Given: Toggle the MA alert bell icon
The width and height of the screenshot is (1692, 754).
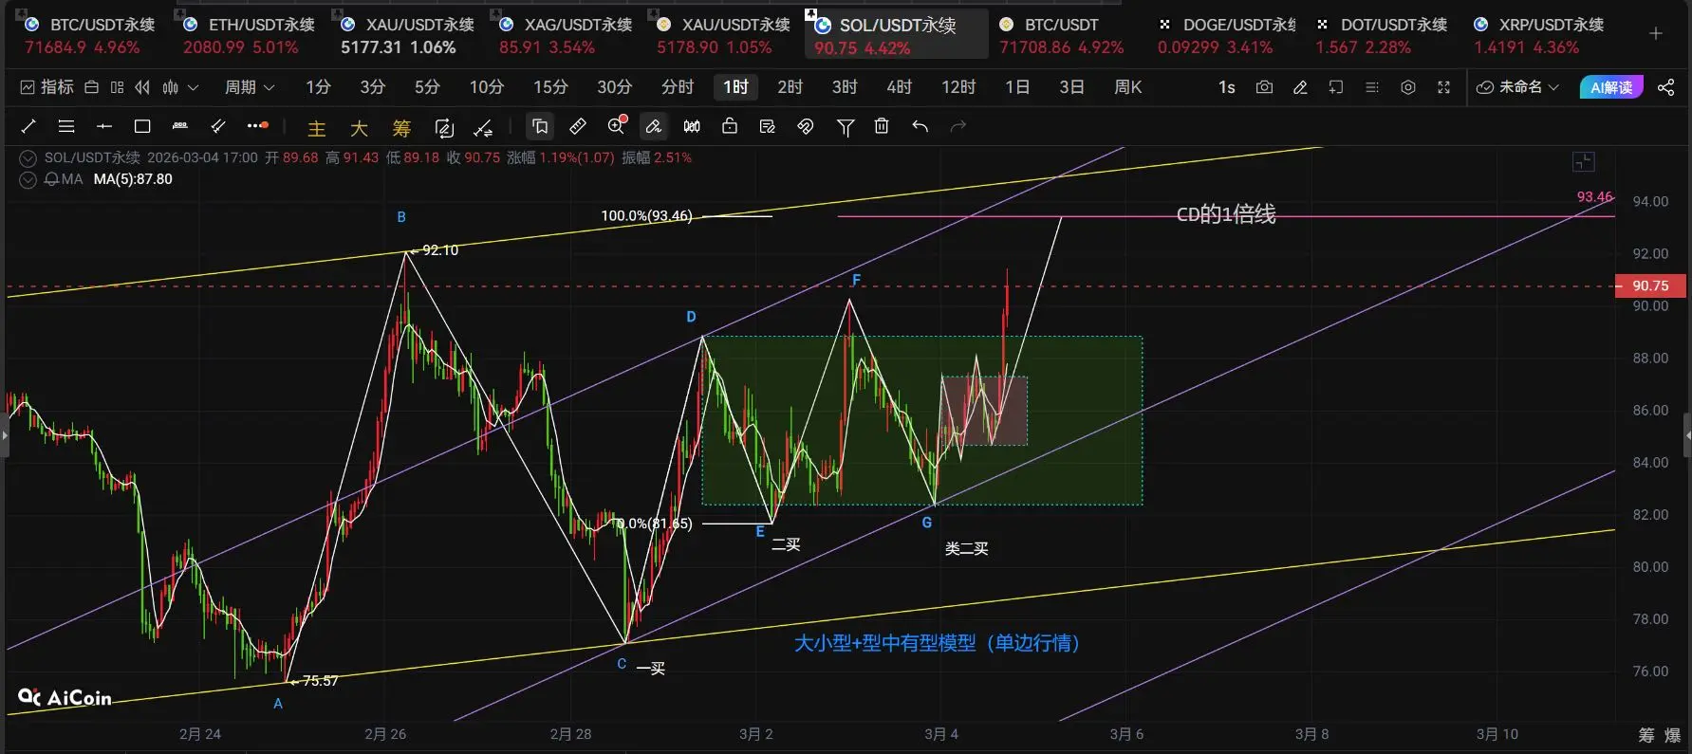Looking at the screenshot, I should click(x=52, y=179).
